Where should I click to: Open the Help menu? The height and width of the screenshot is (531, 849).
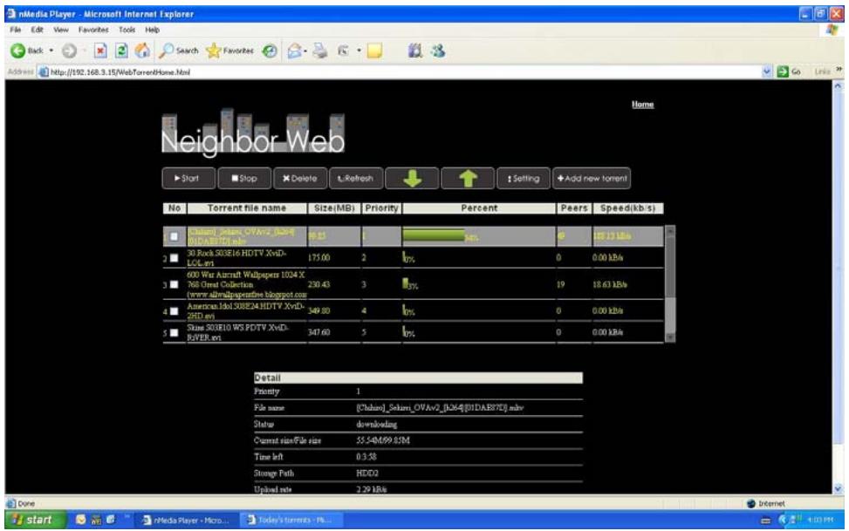[x=152, y=30]
